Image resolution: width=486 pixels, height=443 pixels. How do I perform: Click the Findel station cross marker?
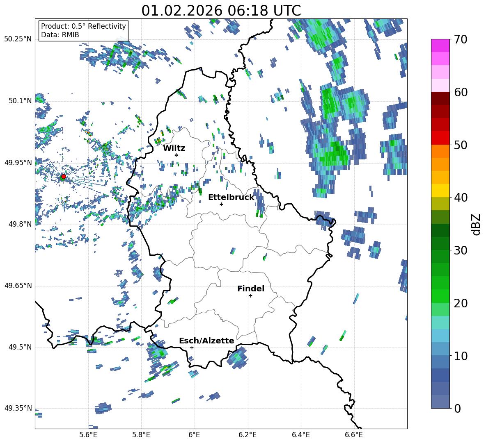pos(250,296)
